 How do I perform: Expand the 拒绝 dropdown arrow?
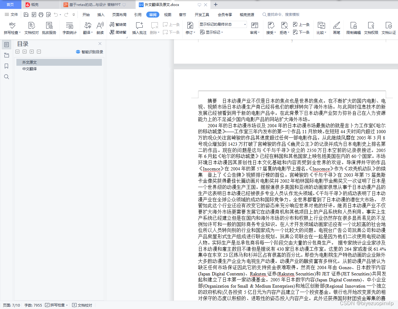(x=289, y=33)
